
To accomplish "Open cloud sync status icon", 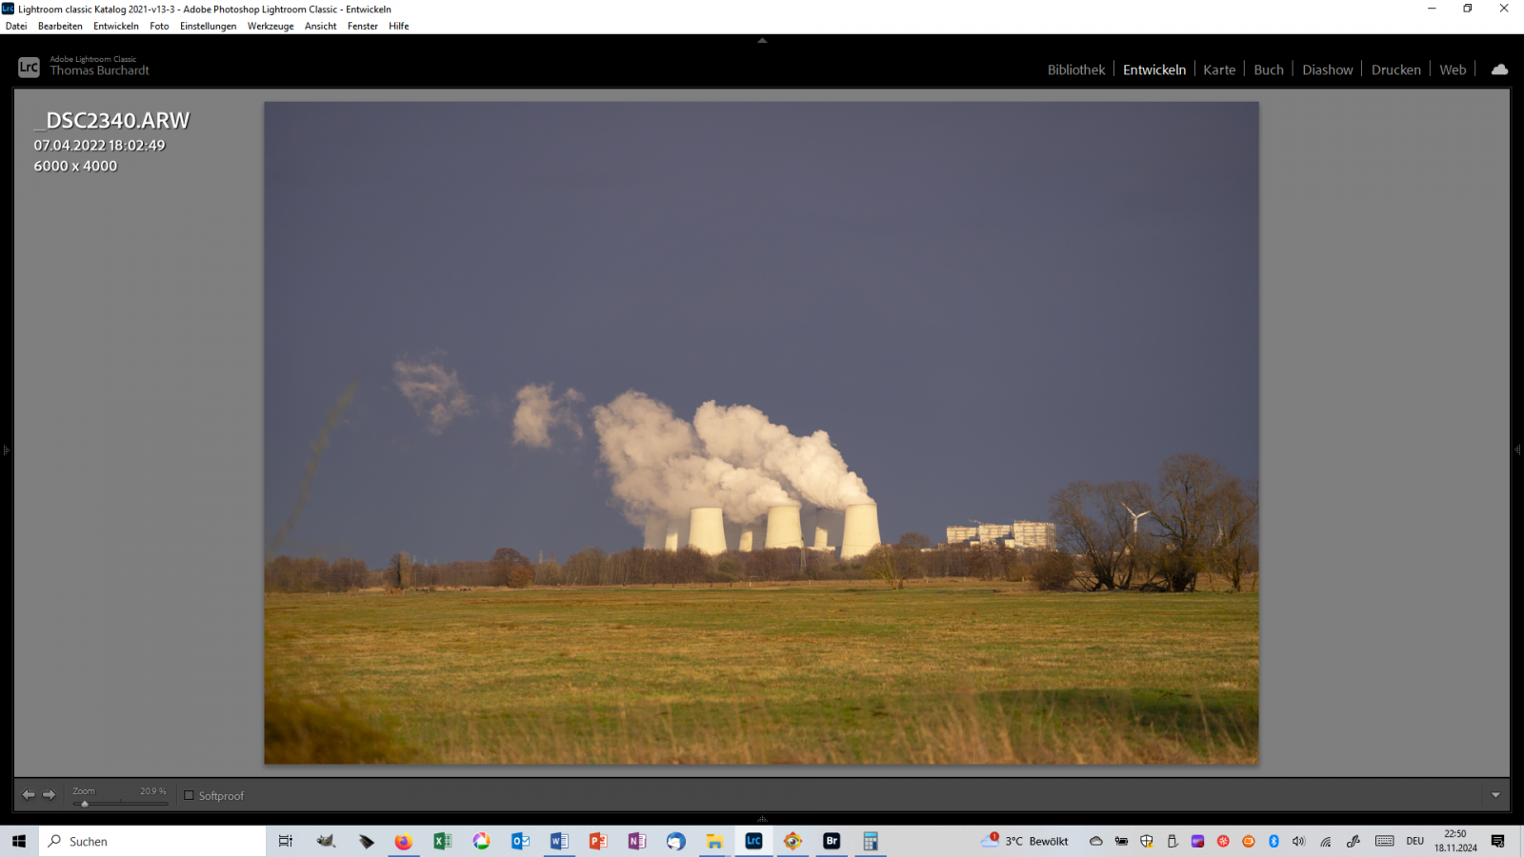I will [x=1499, y=70].
